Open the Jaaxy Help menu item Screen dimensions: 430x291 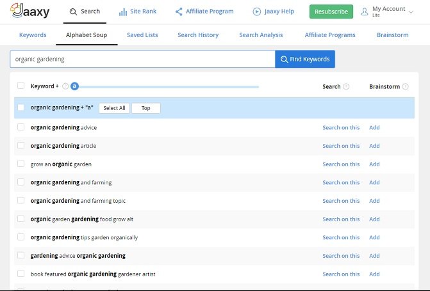point(274,12)
